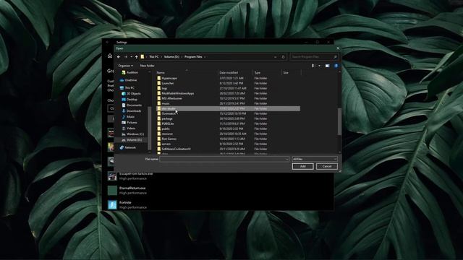Viewport: 463px width, 260px height.
Task: Open the view options dropdown arrow
Action: pyautogui.click(x=319, y=66)
